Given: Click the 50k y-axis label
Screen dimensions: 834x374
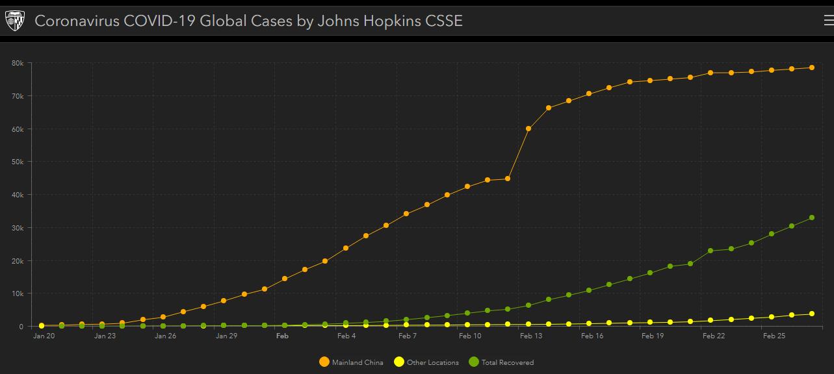Looking at the screenshot, I should tap(18, 162).
